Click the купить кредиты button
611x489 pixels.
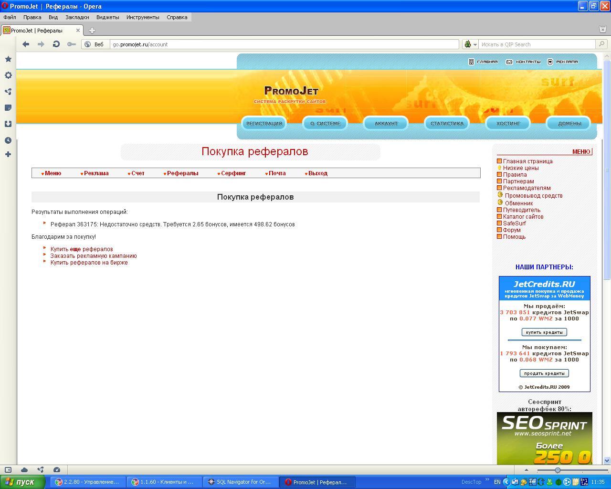point(544,332)
